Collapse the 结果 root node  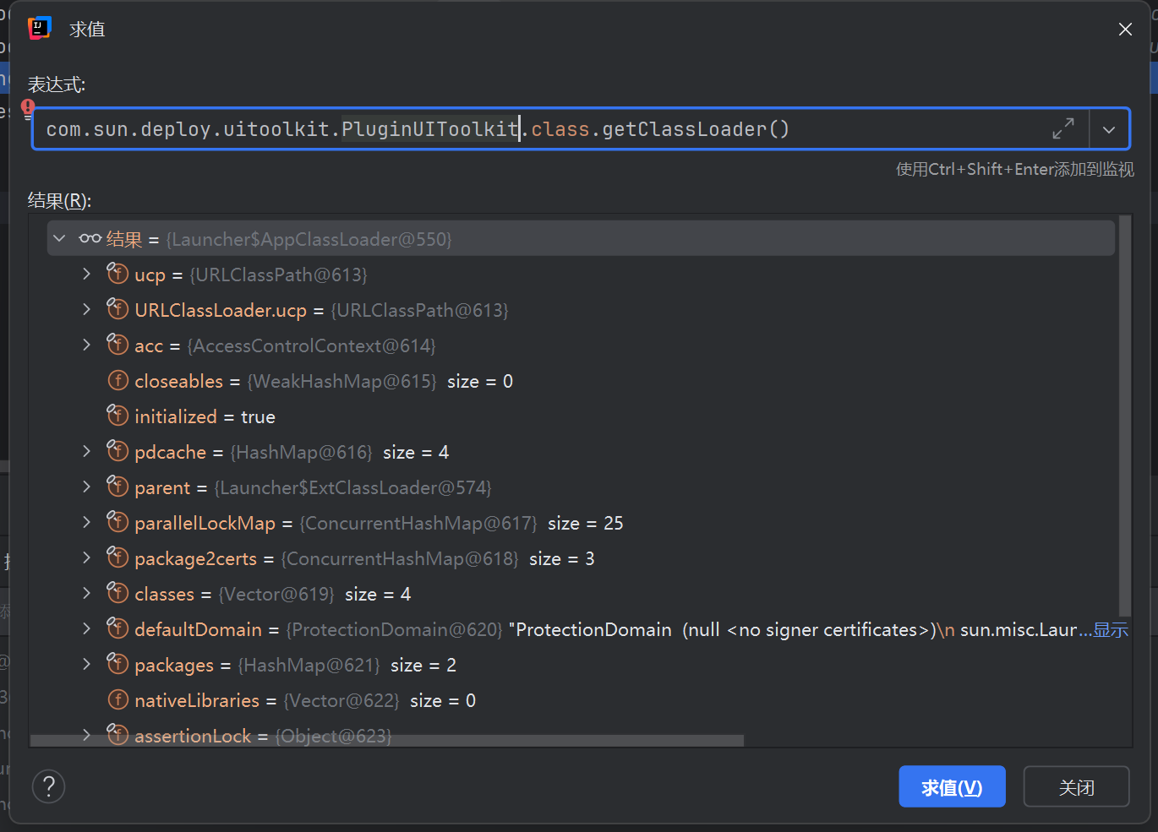[x=59, y=239]
